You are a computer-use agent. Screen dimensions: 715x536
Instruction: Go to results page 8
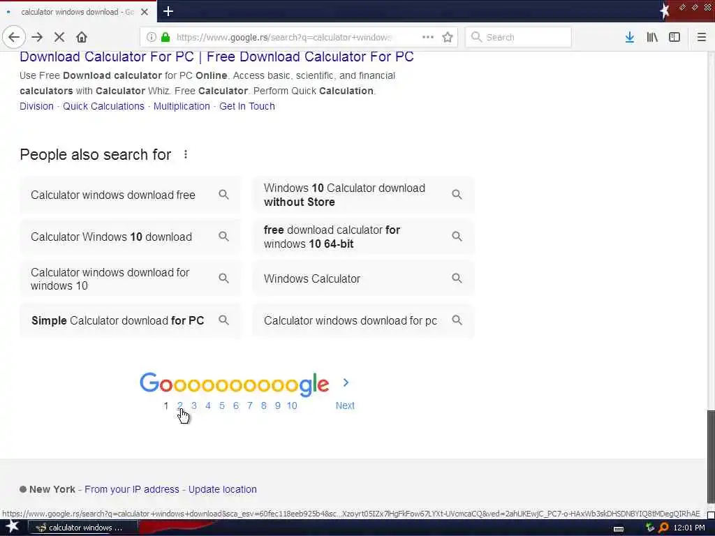(263, 405)
